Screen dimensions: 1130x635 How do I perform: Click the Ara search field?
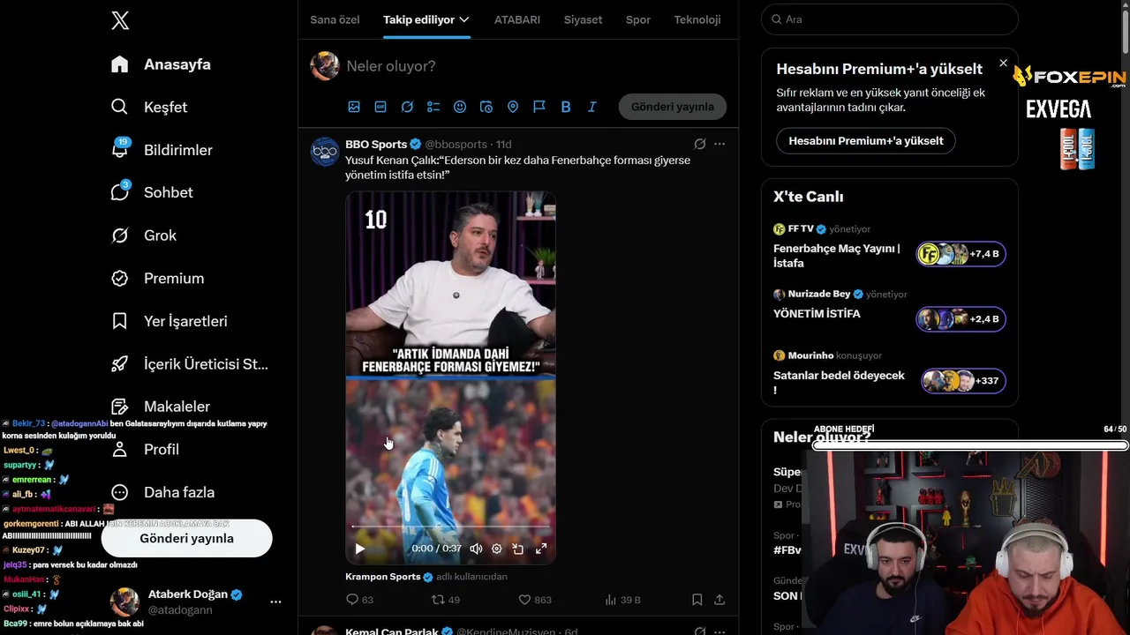[x=889, y=19]
